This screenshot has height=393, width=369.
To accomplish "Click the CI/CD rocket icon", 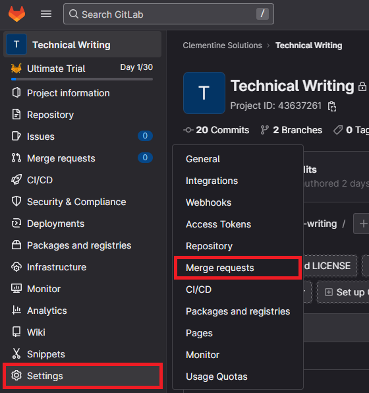I will (16, 180).
